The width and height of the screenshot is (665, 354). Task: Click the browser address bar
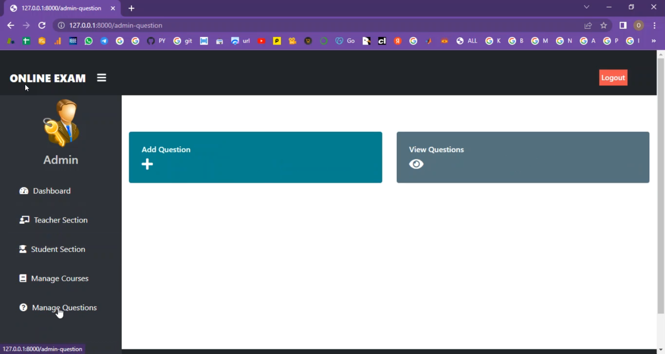[310, 26]
